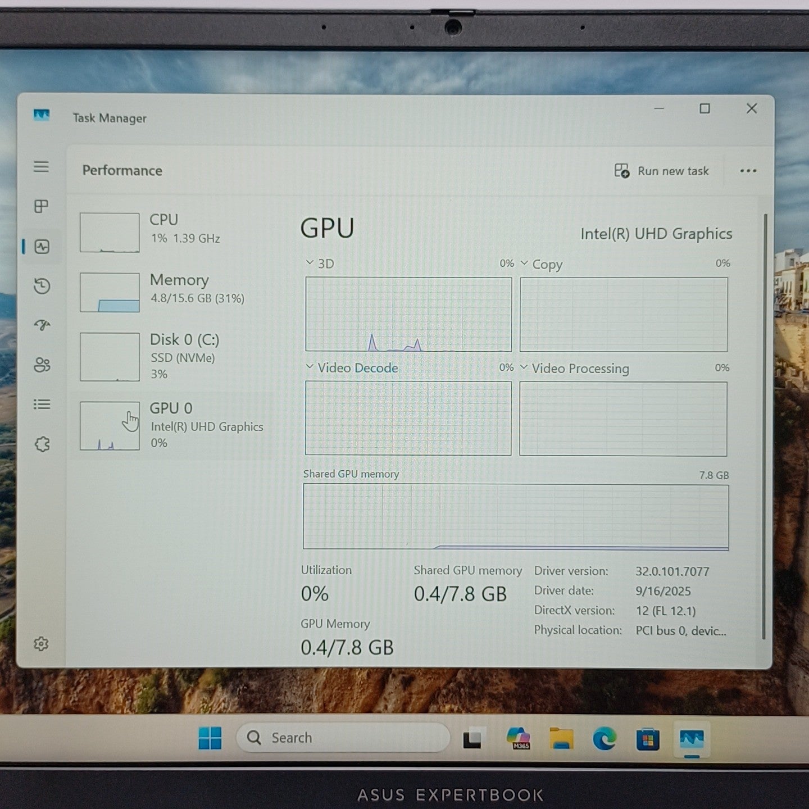The image size is (809, 809).
Task: Click the Utilization 0% value
Action: [315, 594]
